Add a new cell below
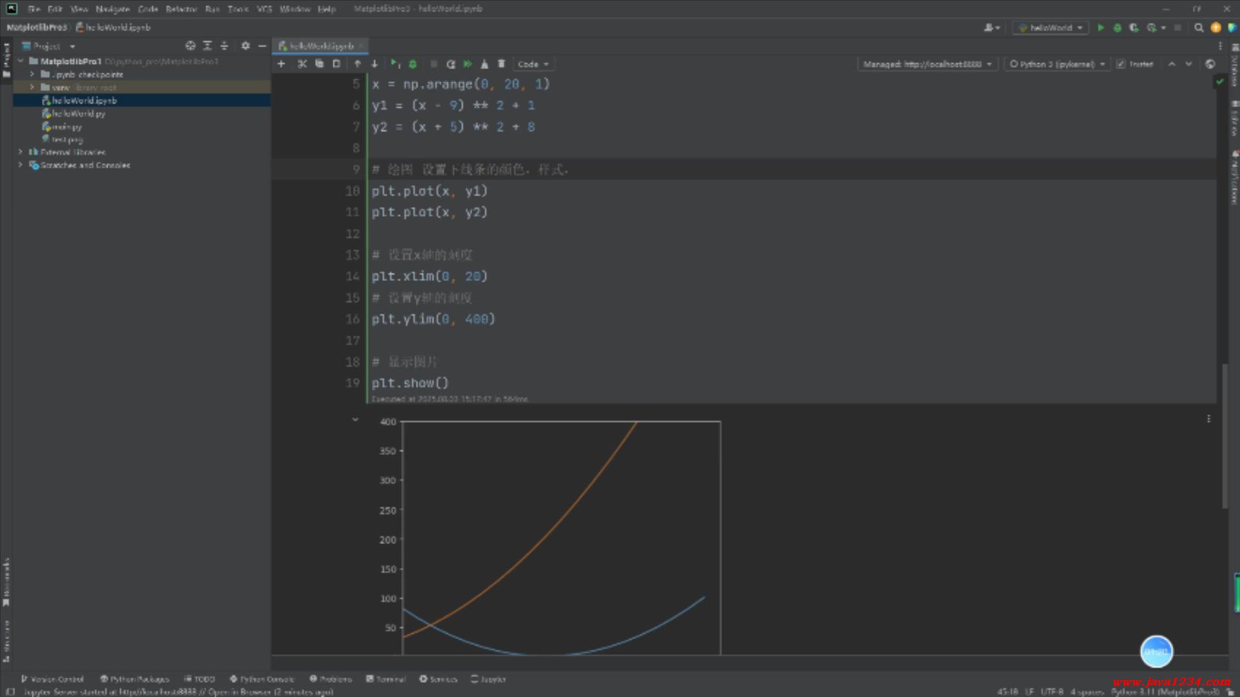The image size is (1240, 697). tap(281, 64)
